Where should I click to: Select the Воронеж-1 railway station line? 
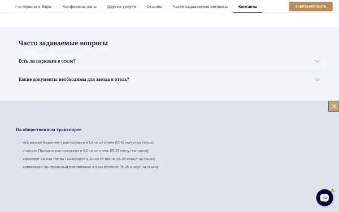pyautogui.click(x=88, y=142)
